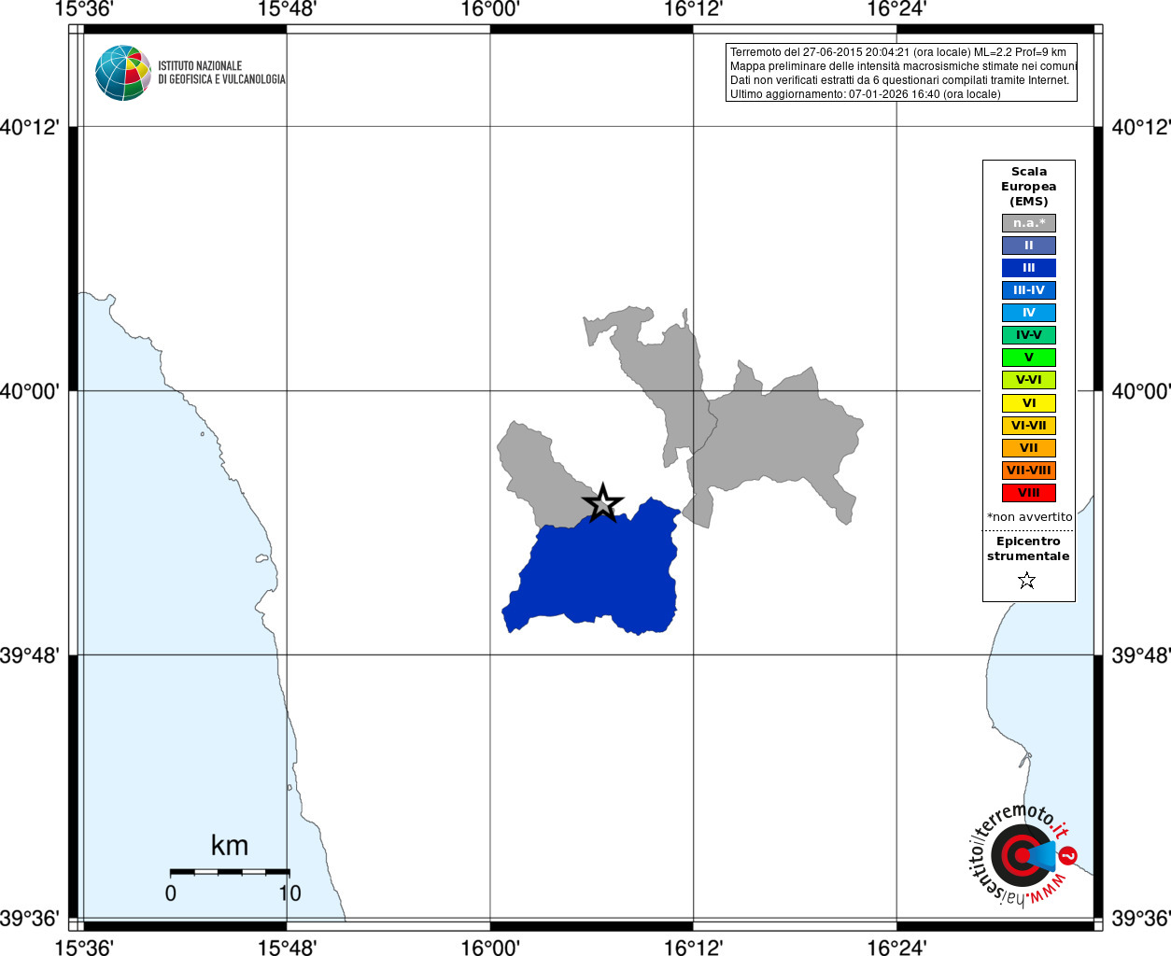The image size is (1171, 956).
Task: Click the 'Scala Europea (EMS)' legend title
Action: click(1029, 187)
